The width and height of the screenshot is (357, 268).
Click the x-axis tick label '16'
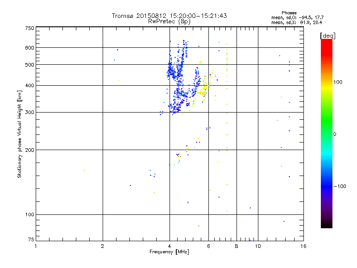[x=303, y=246]
